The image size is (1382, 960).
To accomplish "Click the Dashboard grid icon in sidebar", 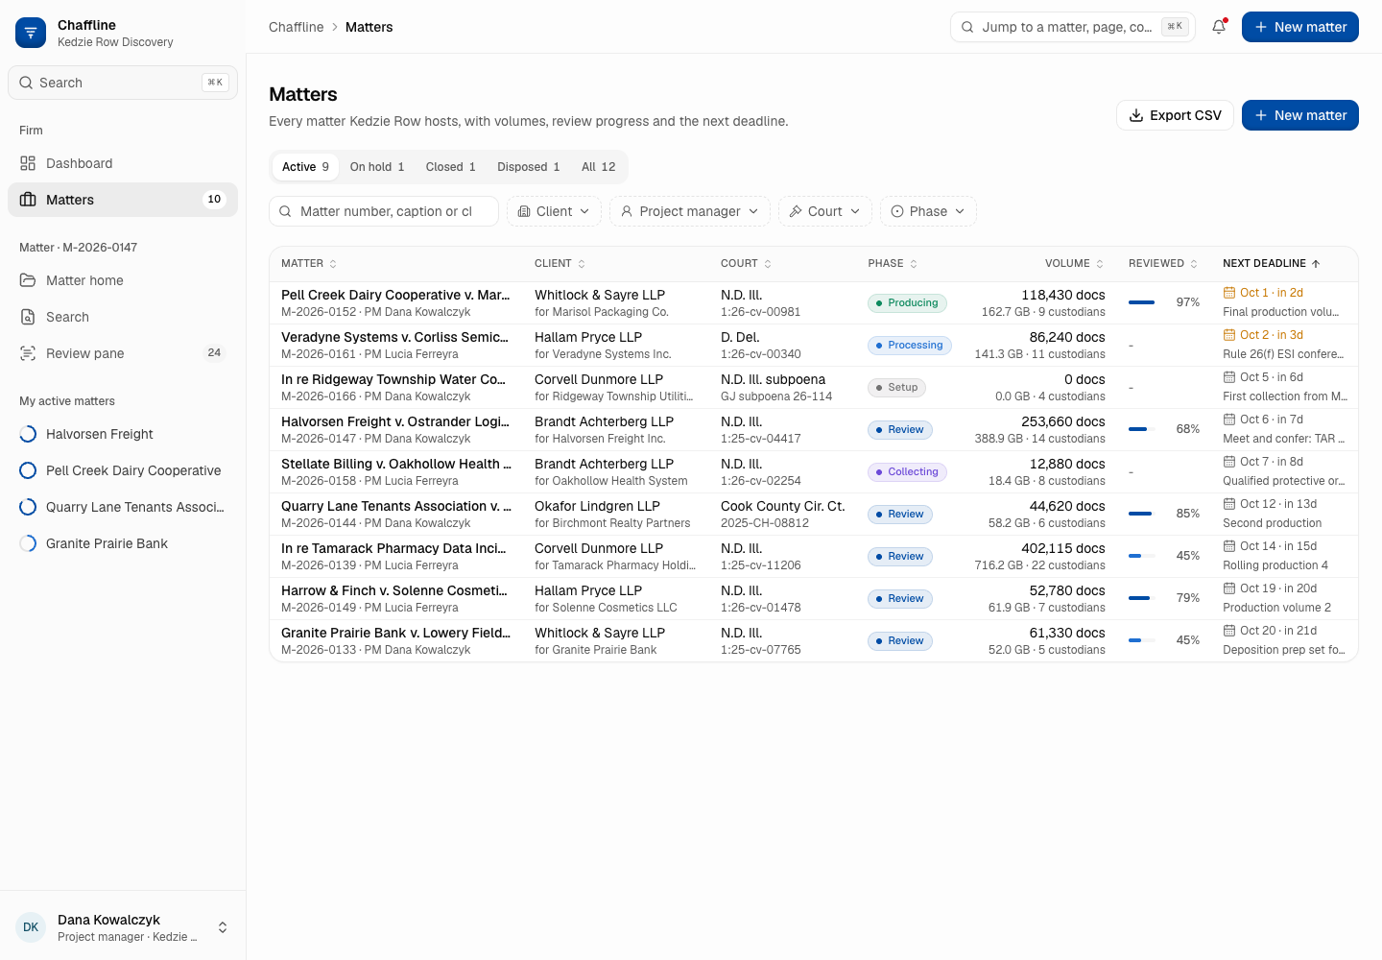I will coord(28,163).
